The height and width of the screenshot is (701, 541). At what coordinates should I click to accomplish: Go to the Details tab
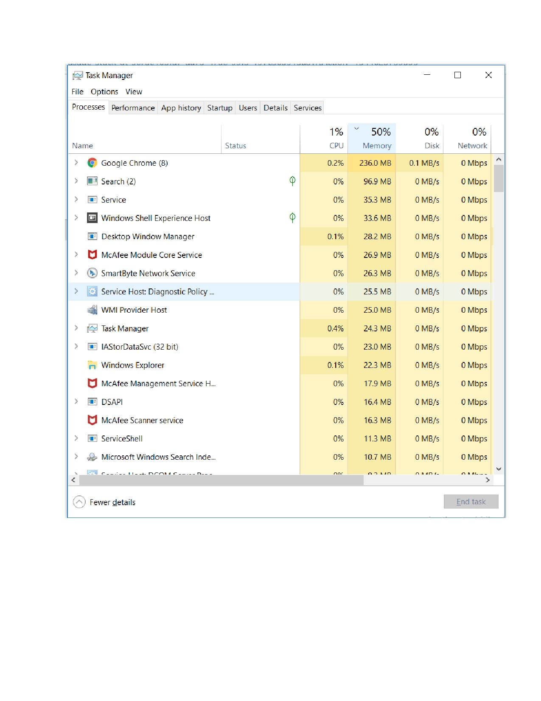276,108
